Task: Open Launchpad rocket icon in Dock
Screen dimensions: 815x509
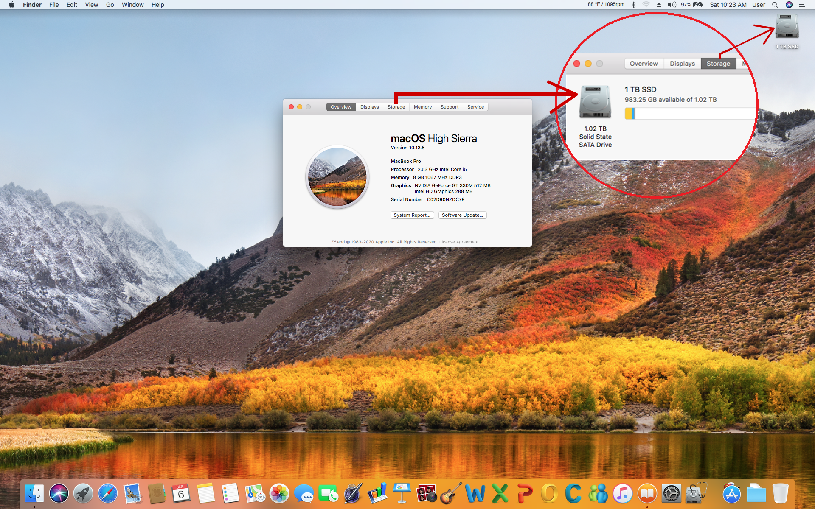Action: [x=83, y=494]
